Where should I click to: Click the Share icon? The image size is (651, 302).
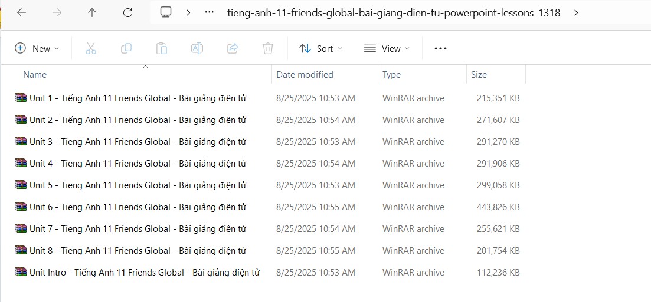click(x=233, y=48)
